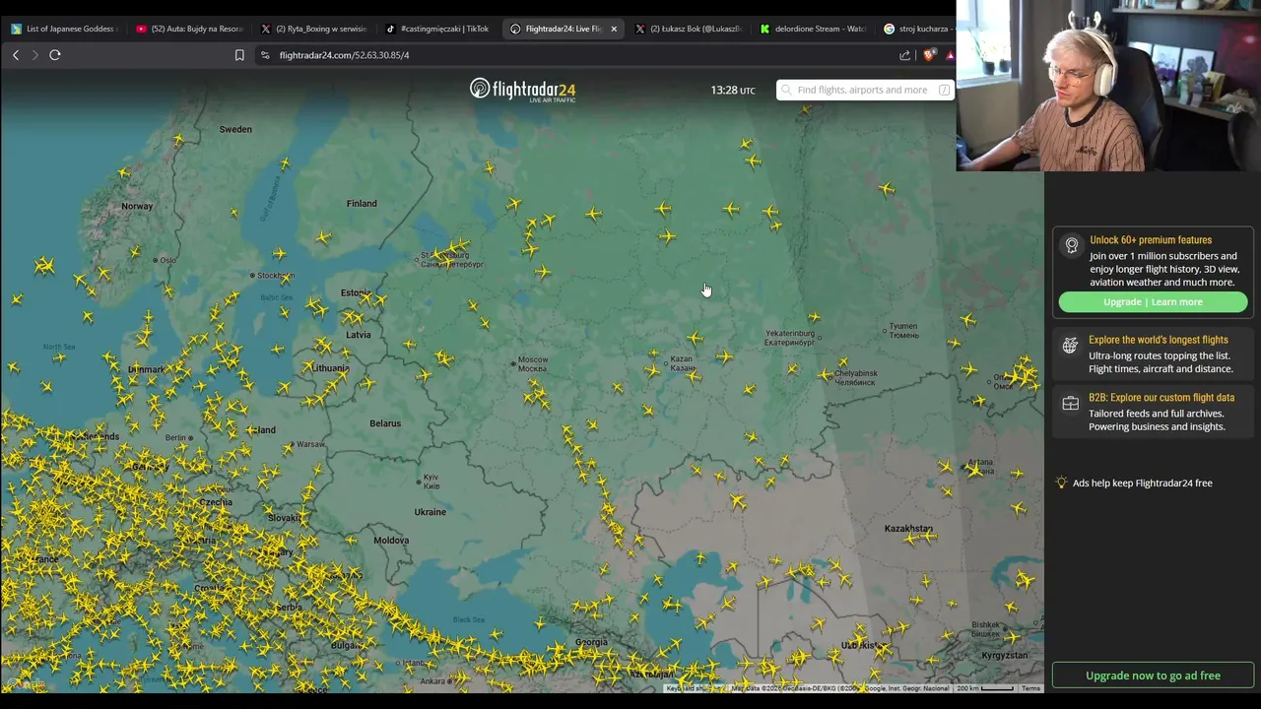Screen dimensions: 1261x709
Task: Click the Black Sea label
Action: click(x=469, y=619)
